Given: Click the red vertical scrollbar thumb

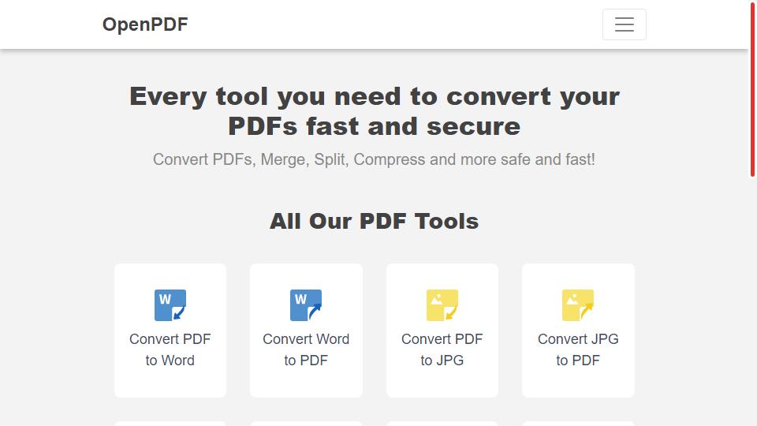Looking at the screenshot, I should (752, 89).
